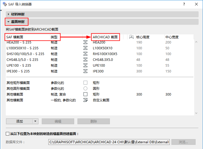
Task: Click the profile icon in IPE300 row
Action: click(85, 71)
